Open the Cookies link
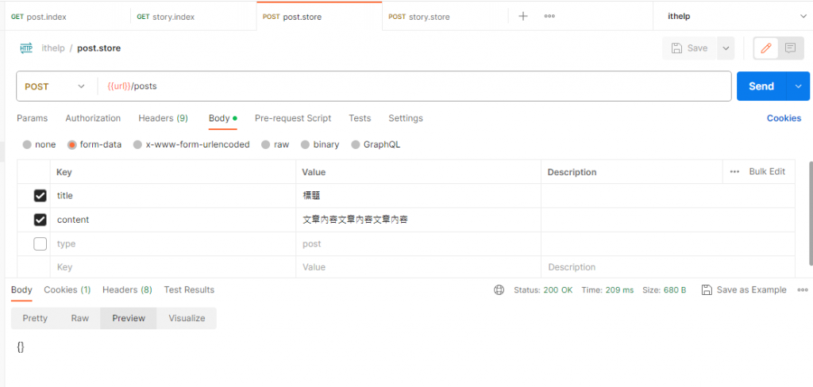 (x=784, y=118)
